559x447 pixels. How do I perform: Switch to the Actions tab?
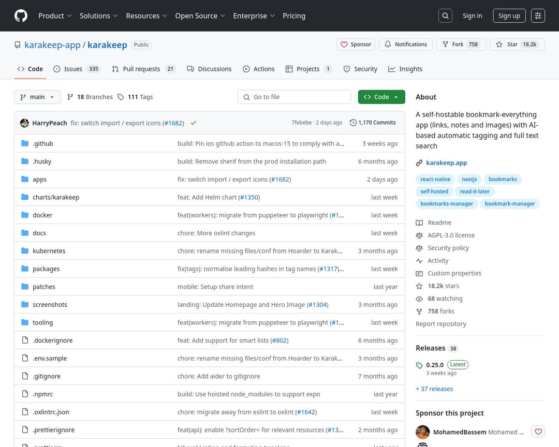coord(259,69)
